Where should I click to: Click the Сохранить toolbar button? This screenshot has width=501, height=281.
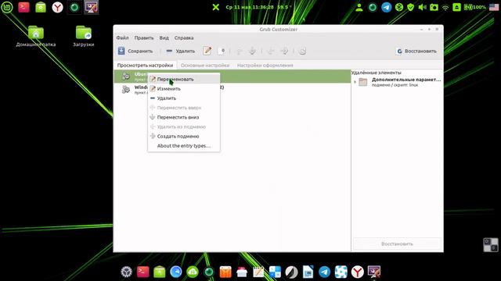(x=135, y=51)
